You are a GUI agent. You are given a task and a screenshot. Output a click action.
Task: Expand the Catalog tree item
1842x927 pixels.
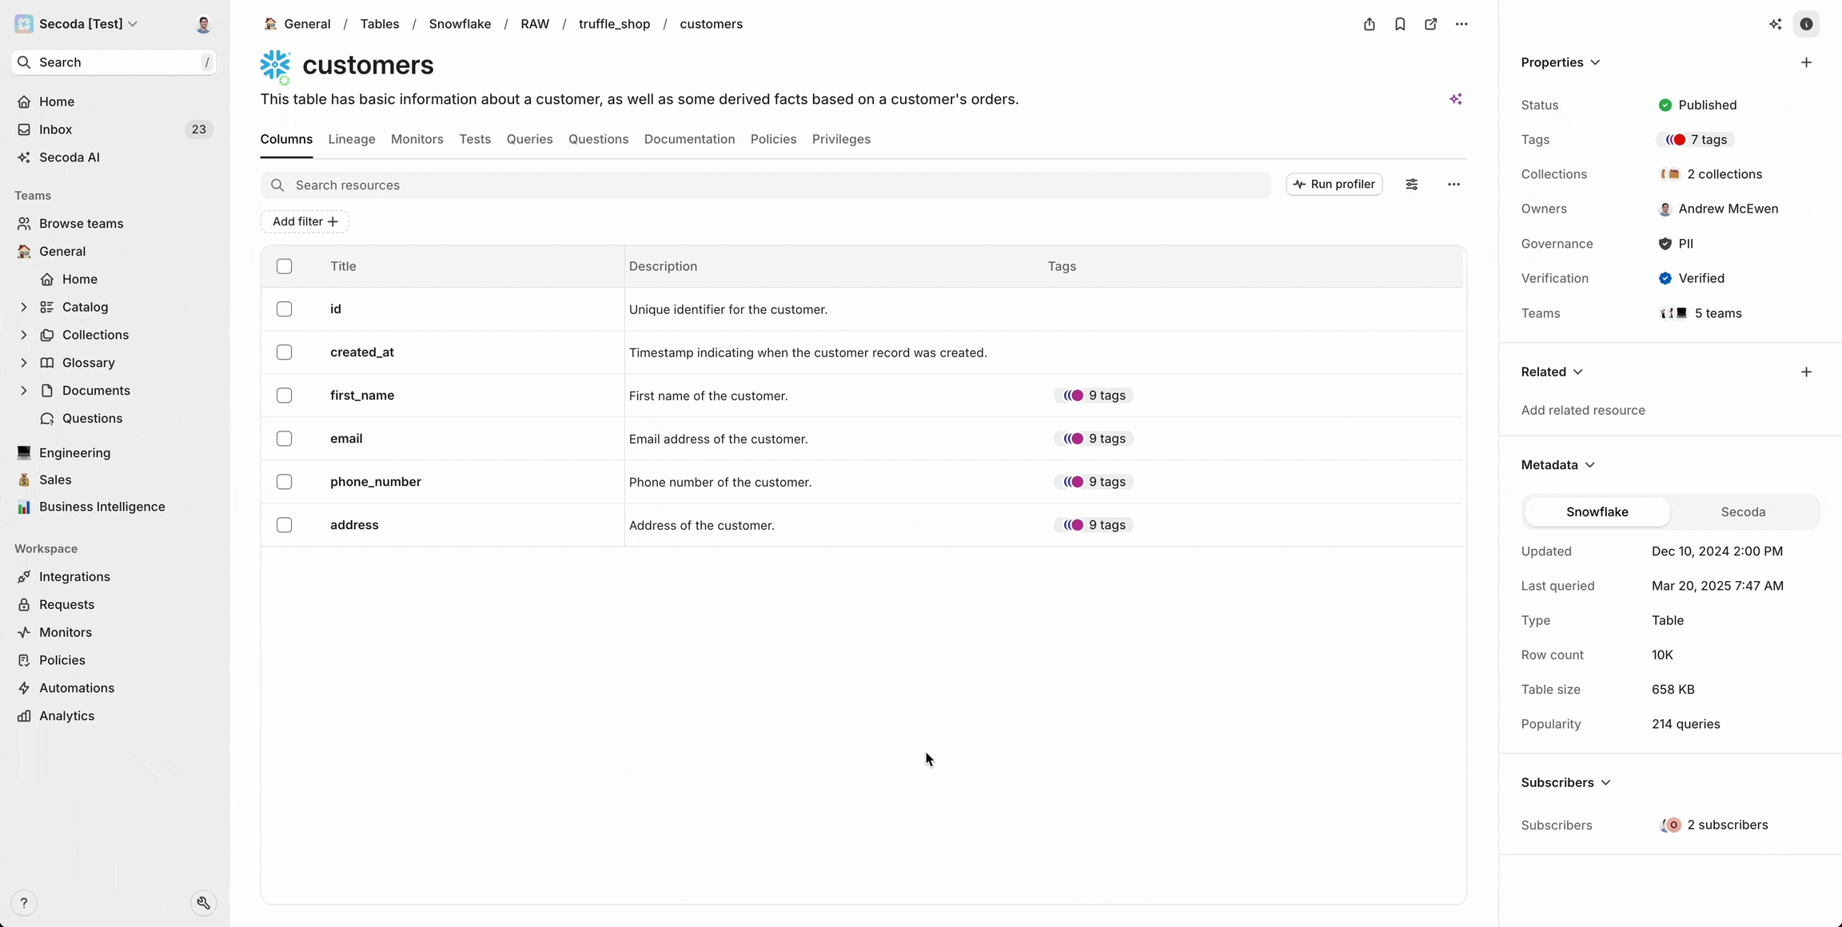coord(23,307)
